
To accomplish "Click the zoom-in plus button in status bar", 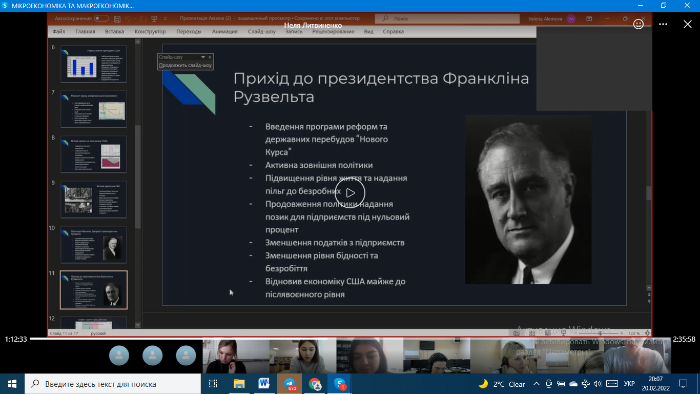I will click(622, 333).
